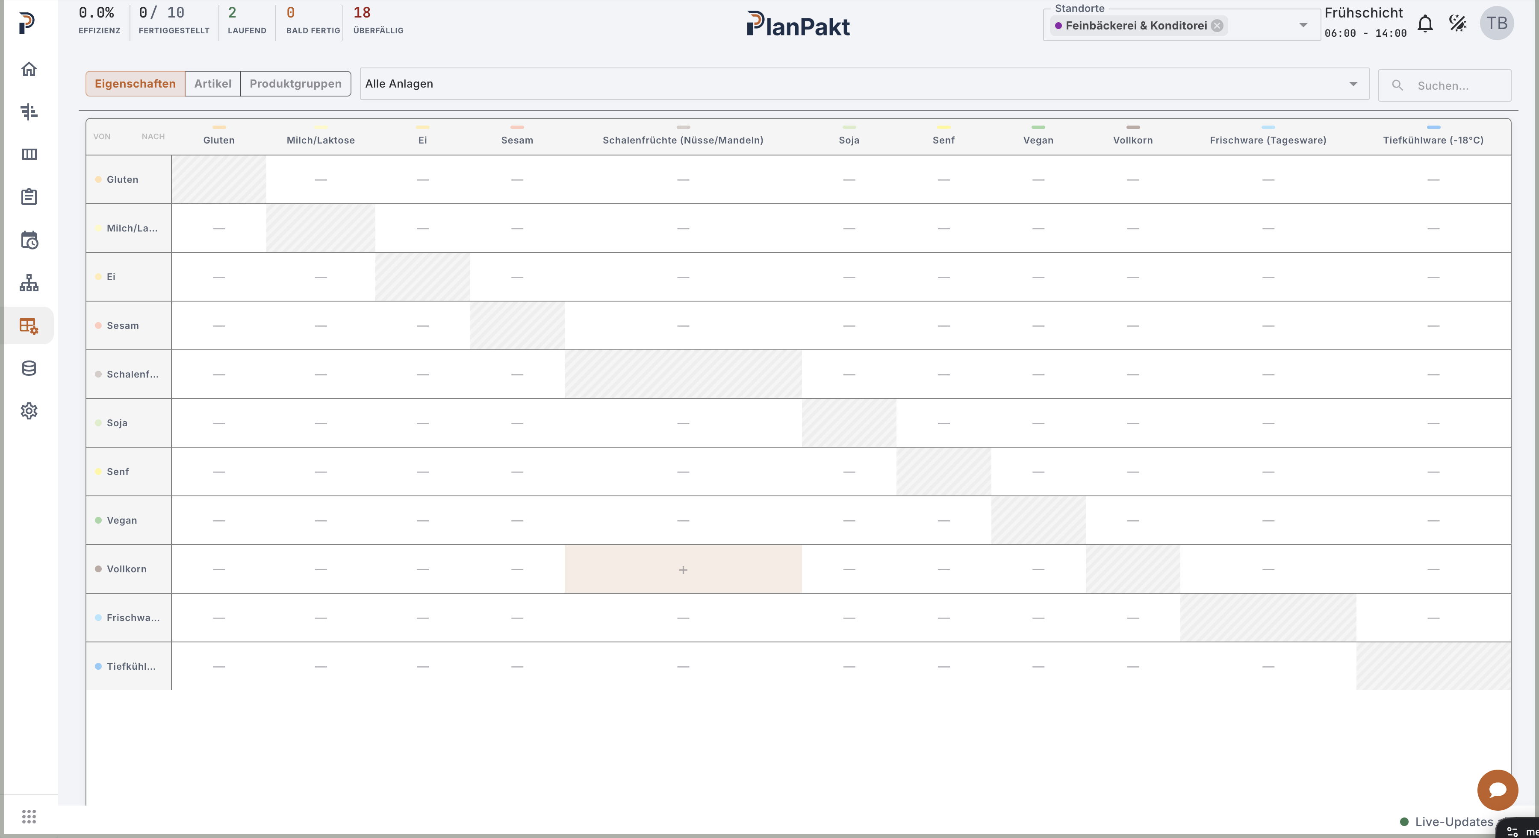The height and width of the screenshot is (838, 1539).
Task: Select the Tiefkühl... row header
Action: 128,666
